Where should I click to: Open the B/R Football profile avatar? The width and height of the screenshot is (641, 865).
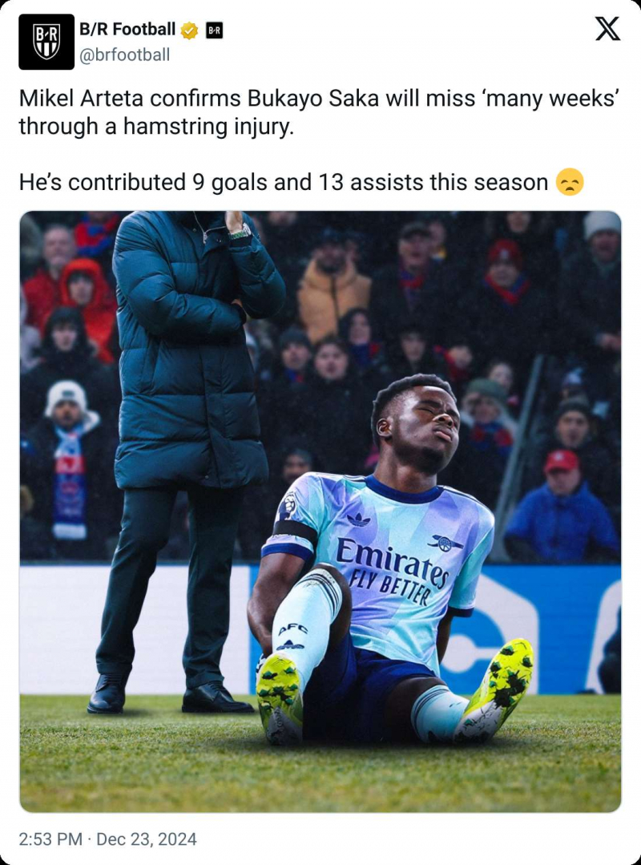pos(46,42)
